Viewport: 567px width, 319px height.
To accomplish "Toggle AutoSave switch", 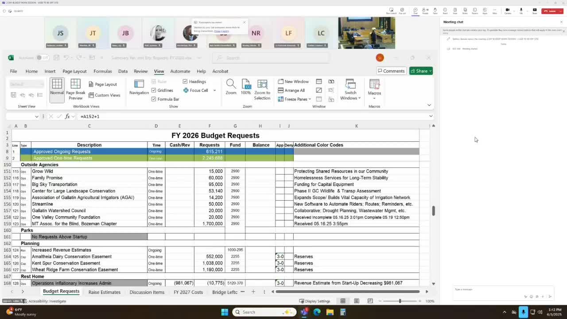I will [42, 58].
